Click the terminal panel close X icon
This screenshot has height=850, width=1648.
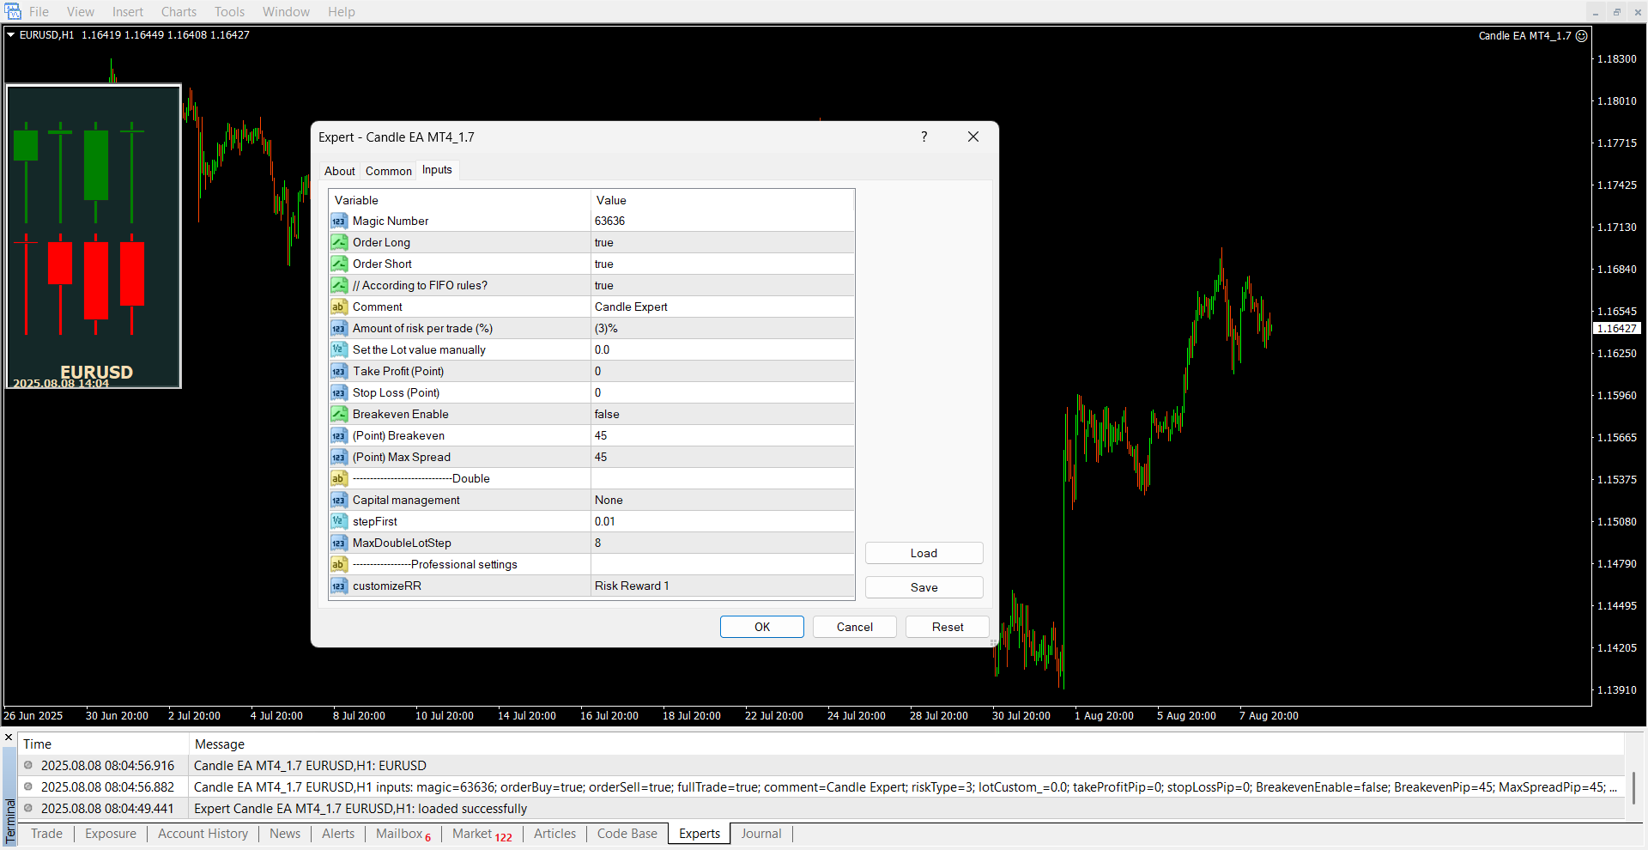pyautogui.click(x=9, y=738)
